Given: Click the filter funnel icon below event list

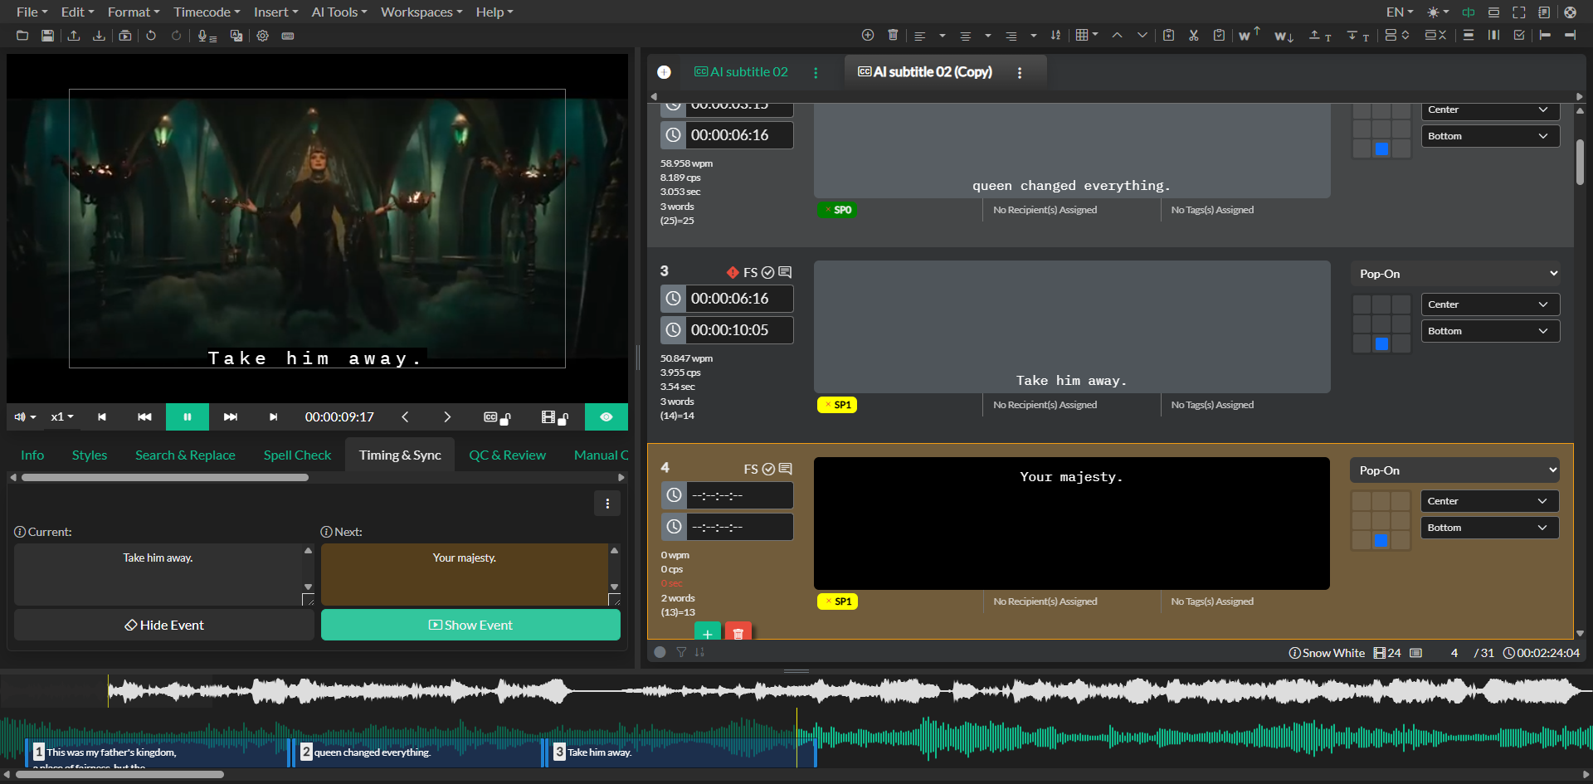Looking at the screenshot, I should pyautogui.click(x=681, y=652).
